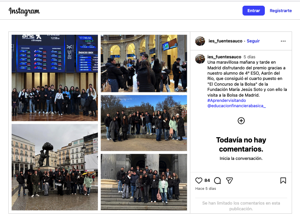Open the Registrarte sign-up link
300x222 pixels.
(x=281, y=11)
